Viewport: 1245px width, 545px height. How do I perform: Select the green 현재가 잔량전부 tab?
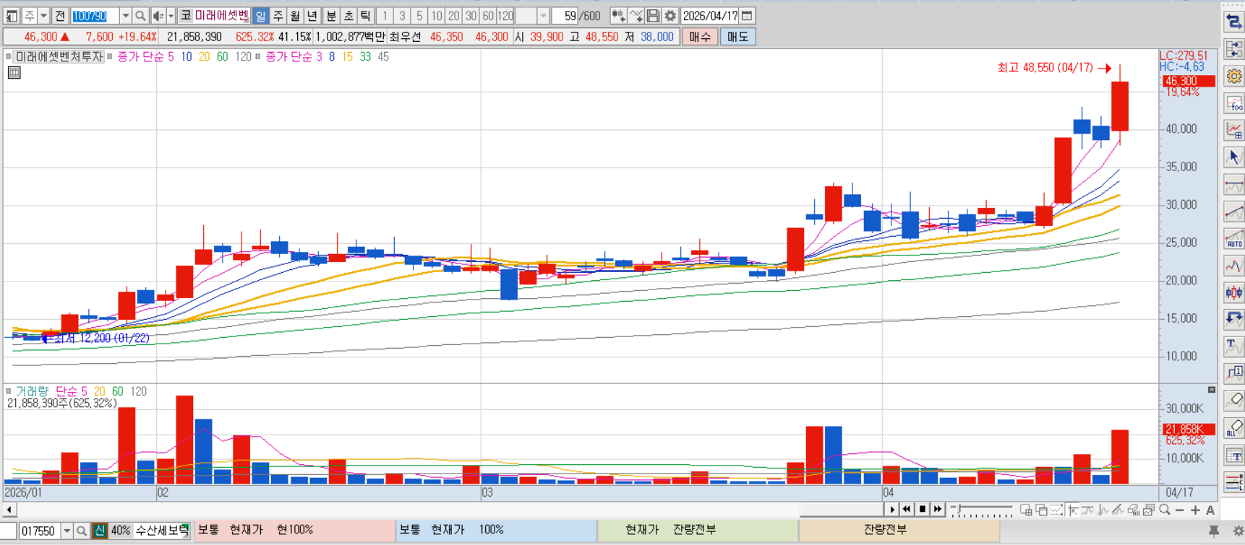pos(698,530)
